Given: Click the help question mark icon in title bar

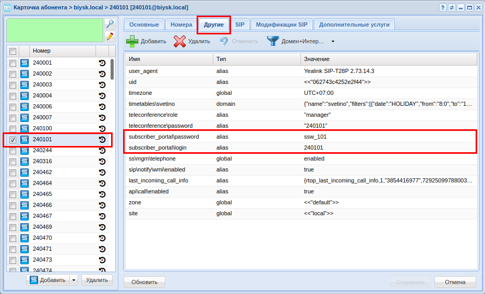Looking at the screenshot, I should [x=443, y=7].
